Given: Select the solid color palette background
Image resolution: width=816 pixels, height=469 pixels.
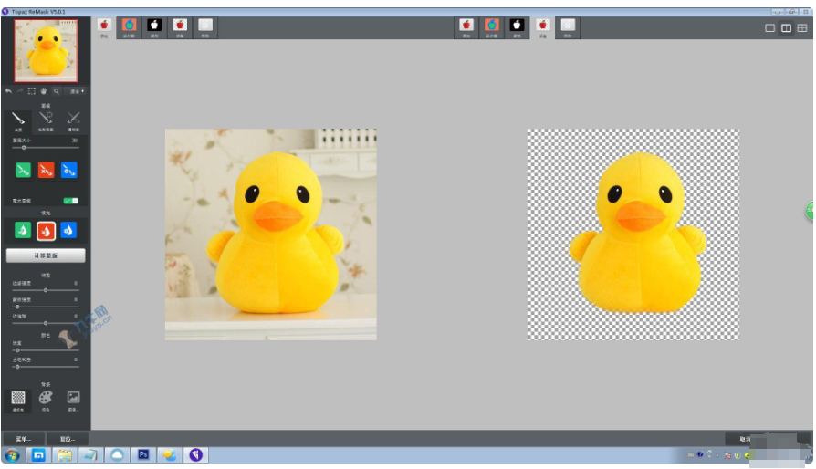Looking at the screenshot, I should (x=46, y=401).
